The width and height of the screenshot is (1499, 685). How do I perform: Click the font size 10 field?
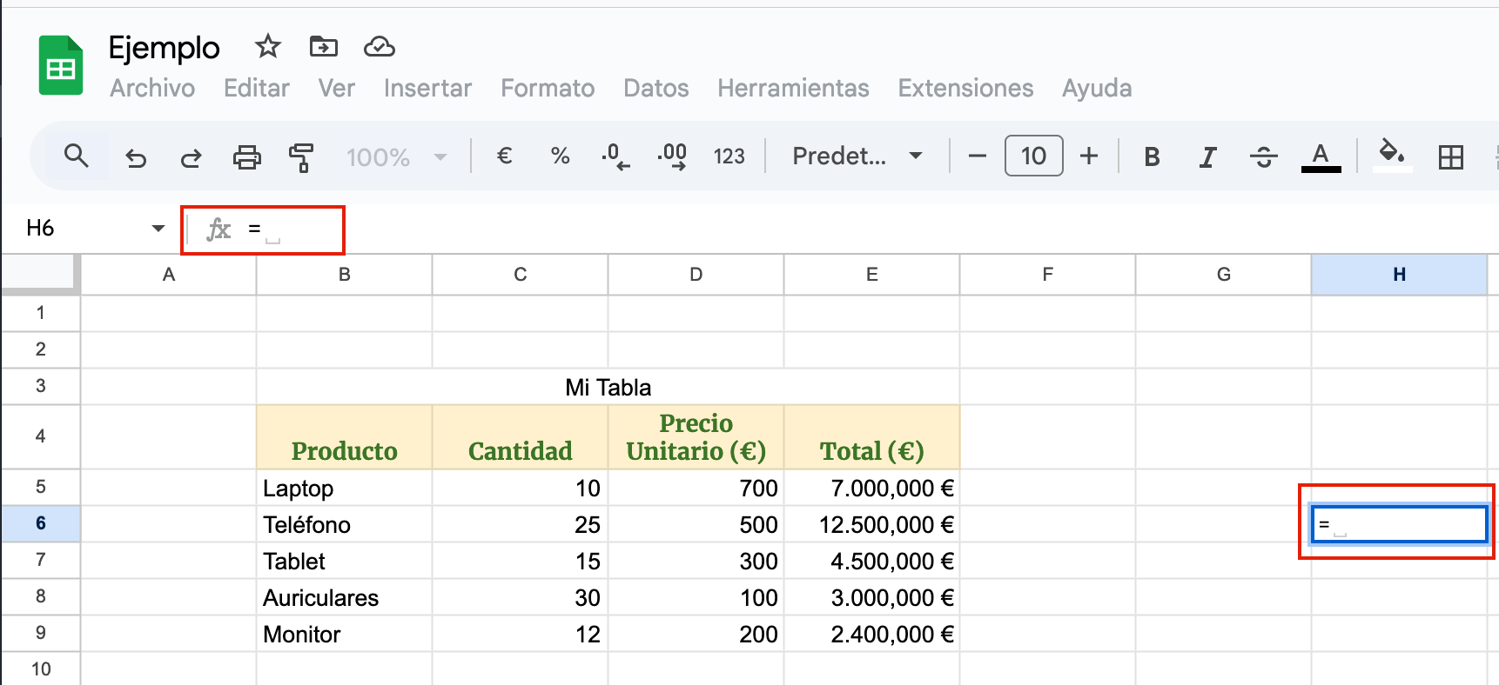1033,156
